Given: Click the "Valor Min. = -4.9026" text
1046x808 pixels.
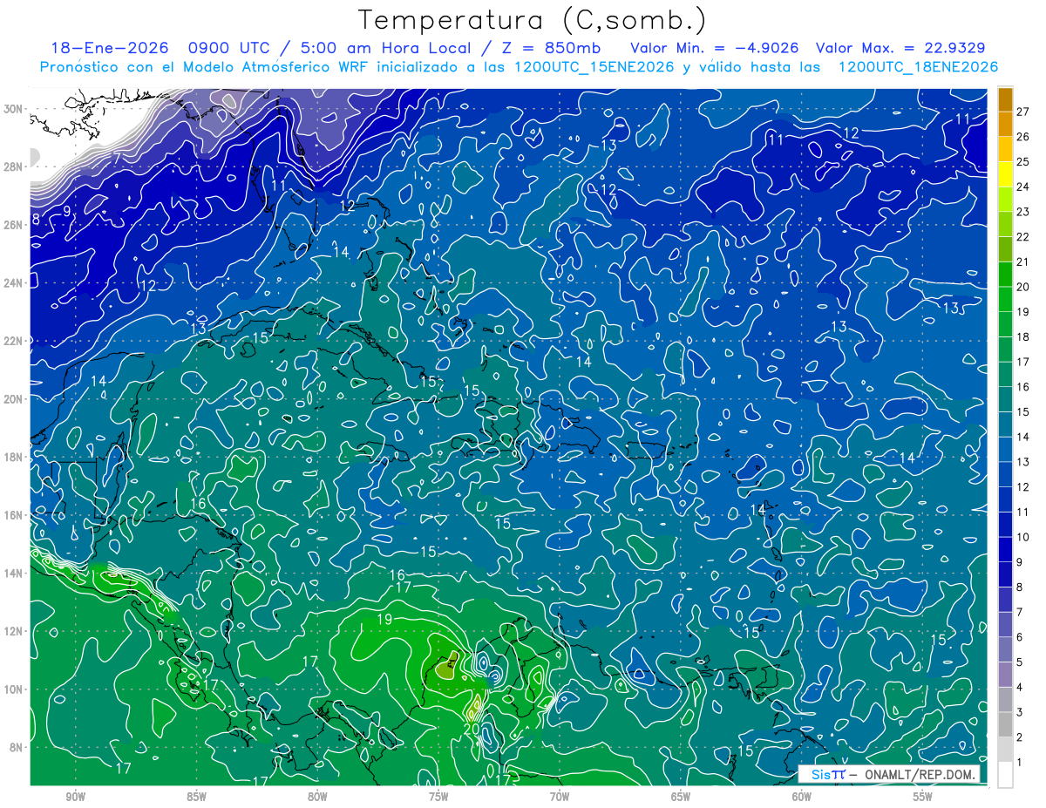Looking at the screenshot, I should click(713, 49).
